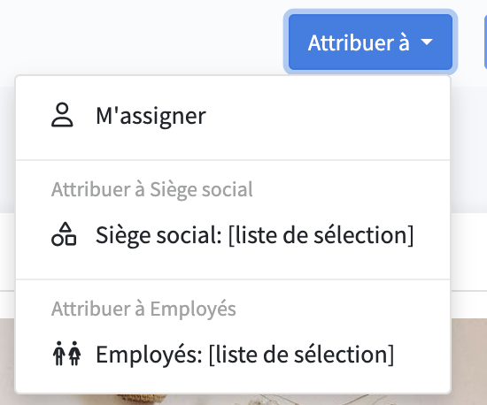
Task: Choose Siège social: [liste de sélection]
Action: click(x=233, y=235)
